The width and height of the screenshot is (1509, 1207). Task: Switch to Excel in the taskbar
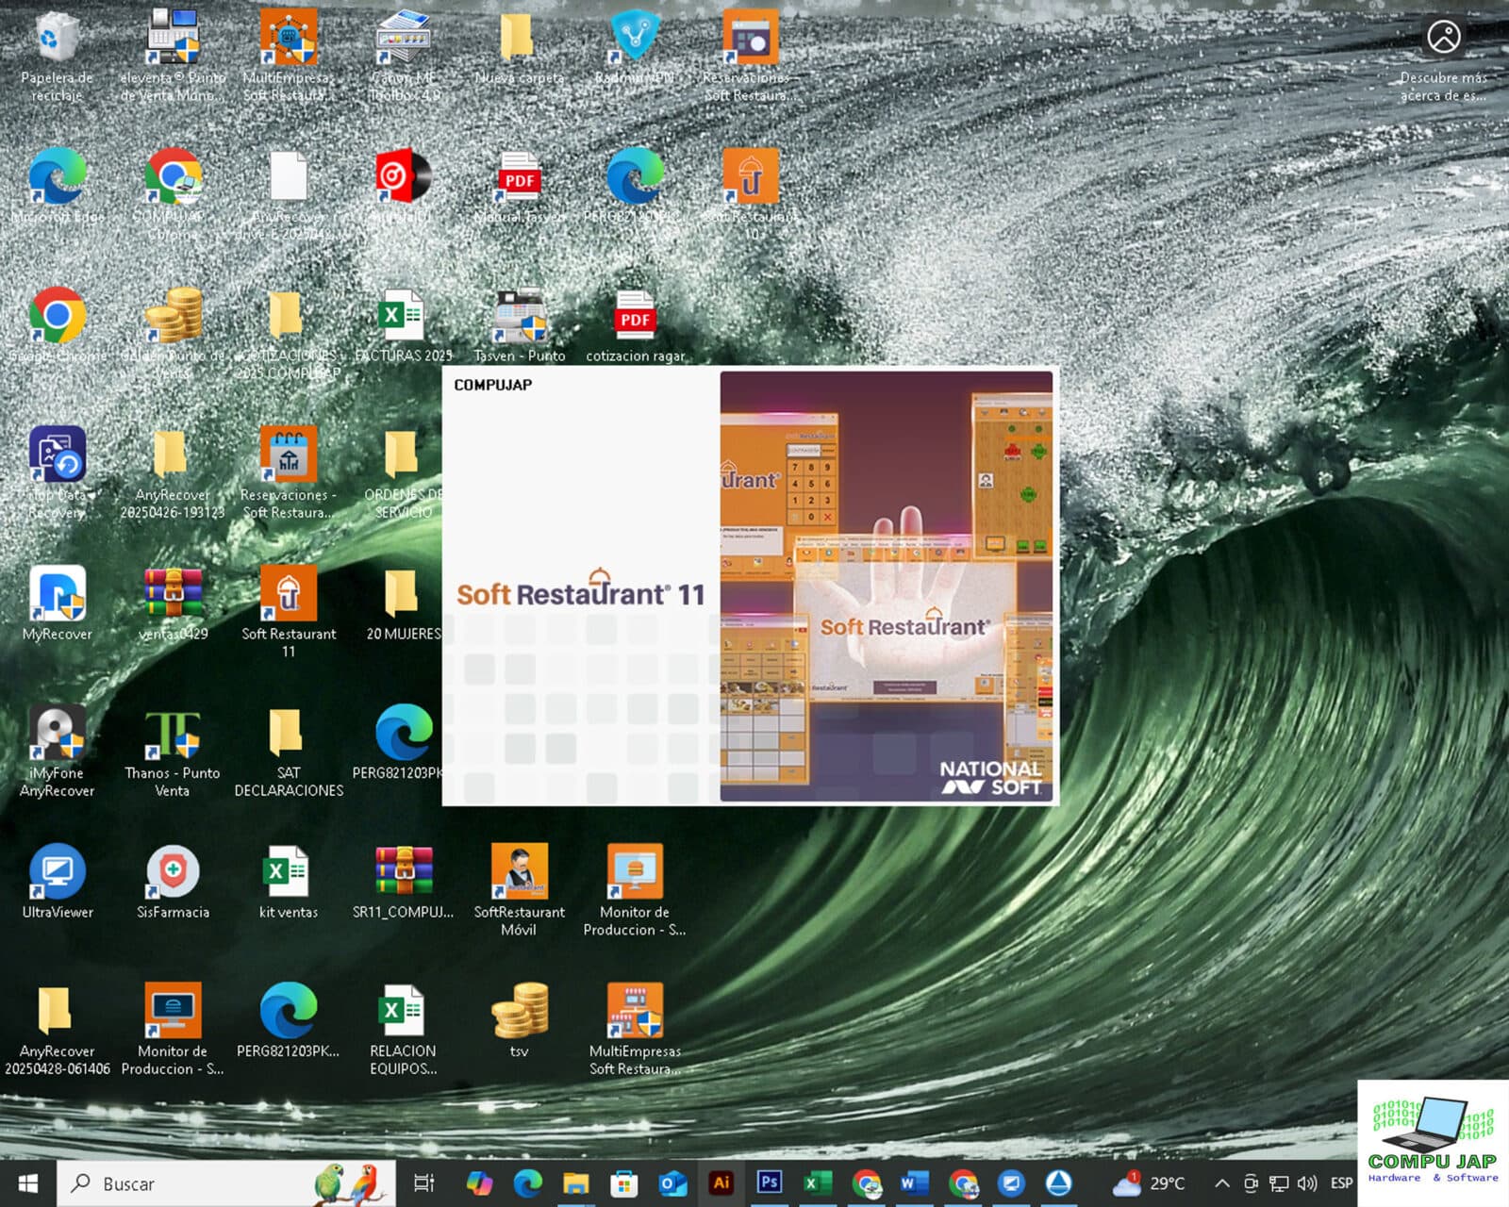point(817,1182)
